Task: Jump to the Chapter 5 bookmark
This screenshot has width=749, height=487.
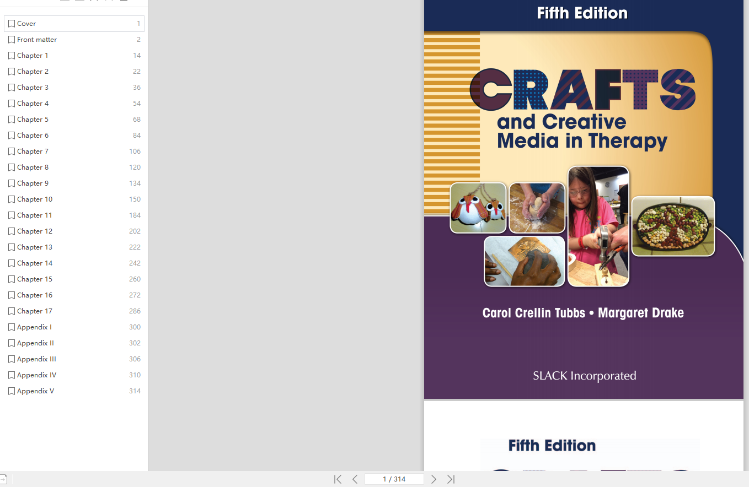Action: 74,120
